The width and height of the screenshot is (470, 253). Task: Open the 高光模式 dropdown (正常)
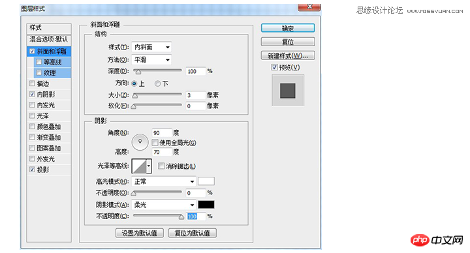click(164, 181)
